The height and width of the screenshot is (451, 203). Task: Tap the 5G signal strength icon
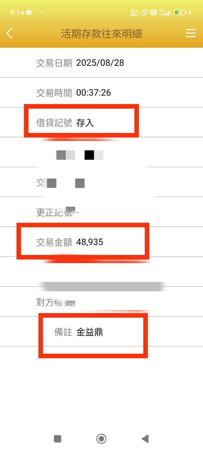point(165,12)
